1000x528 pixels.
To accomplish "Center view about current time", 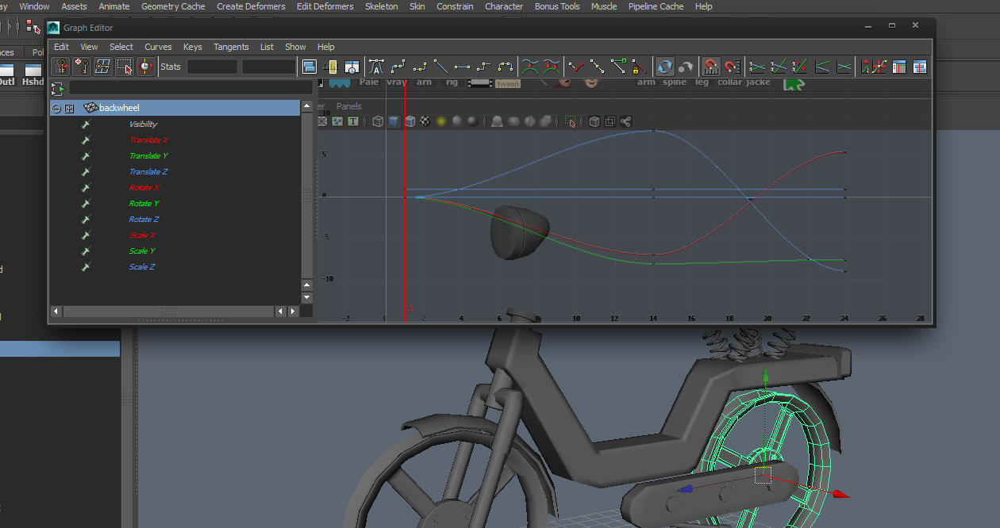I will click(352, 67).
